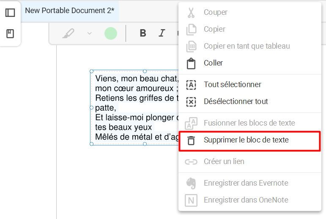
Task: Choose Désélectionner tout
Action: click(x=236, y=101)
